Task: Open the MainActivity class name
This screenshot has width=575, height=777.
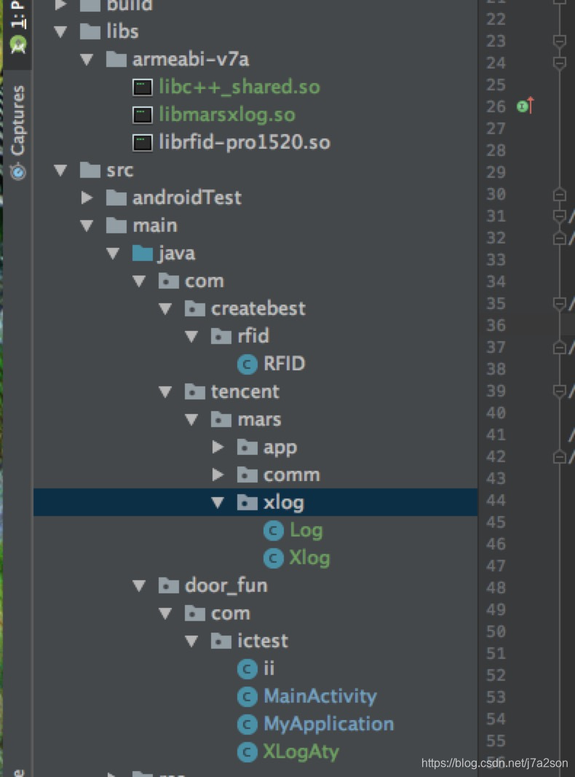Action: (320, 697)
